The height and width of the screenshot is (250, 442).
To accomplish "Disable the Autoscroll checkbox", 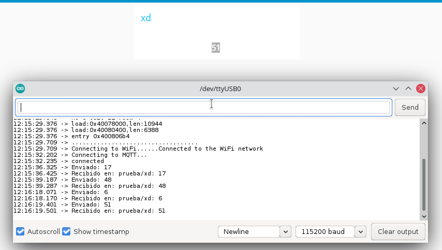I will [20, 231].
